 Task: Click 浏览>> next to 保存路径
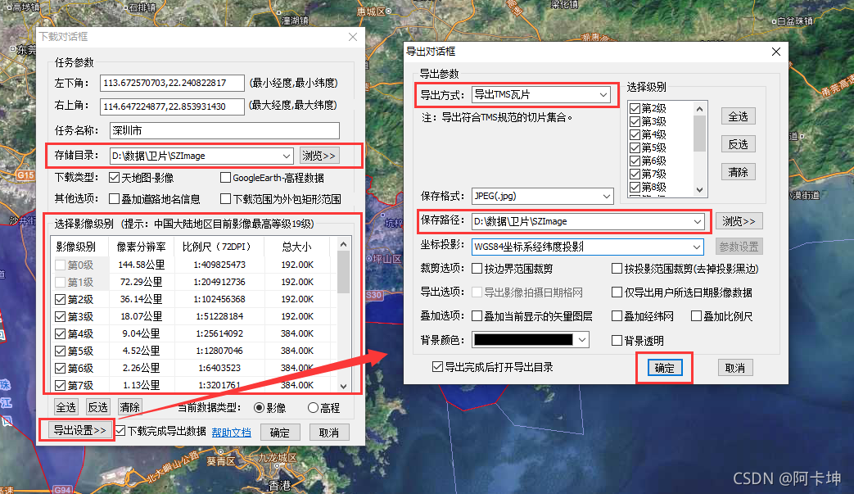(739, 221)
